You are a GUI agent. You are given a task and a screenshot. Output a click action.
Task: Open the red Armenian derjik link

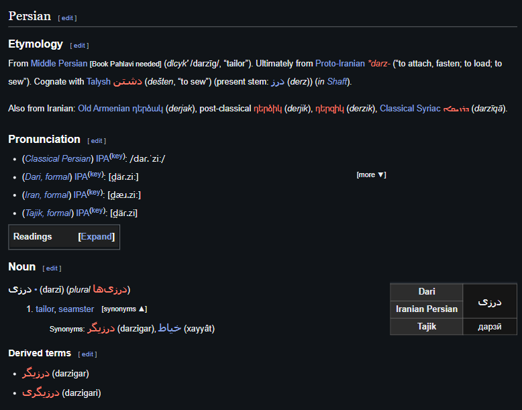pyautogui.click(x=268, y=109)
